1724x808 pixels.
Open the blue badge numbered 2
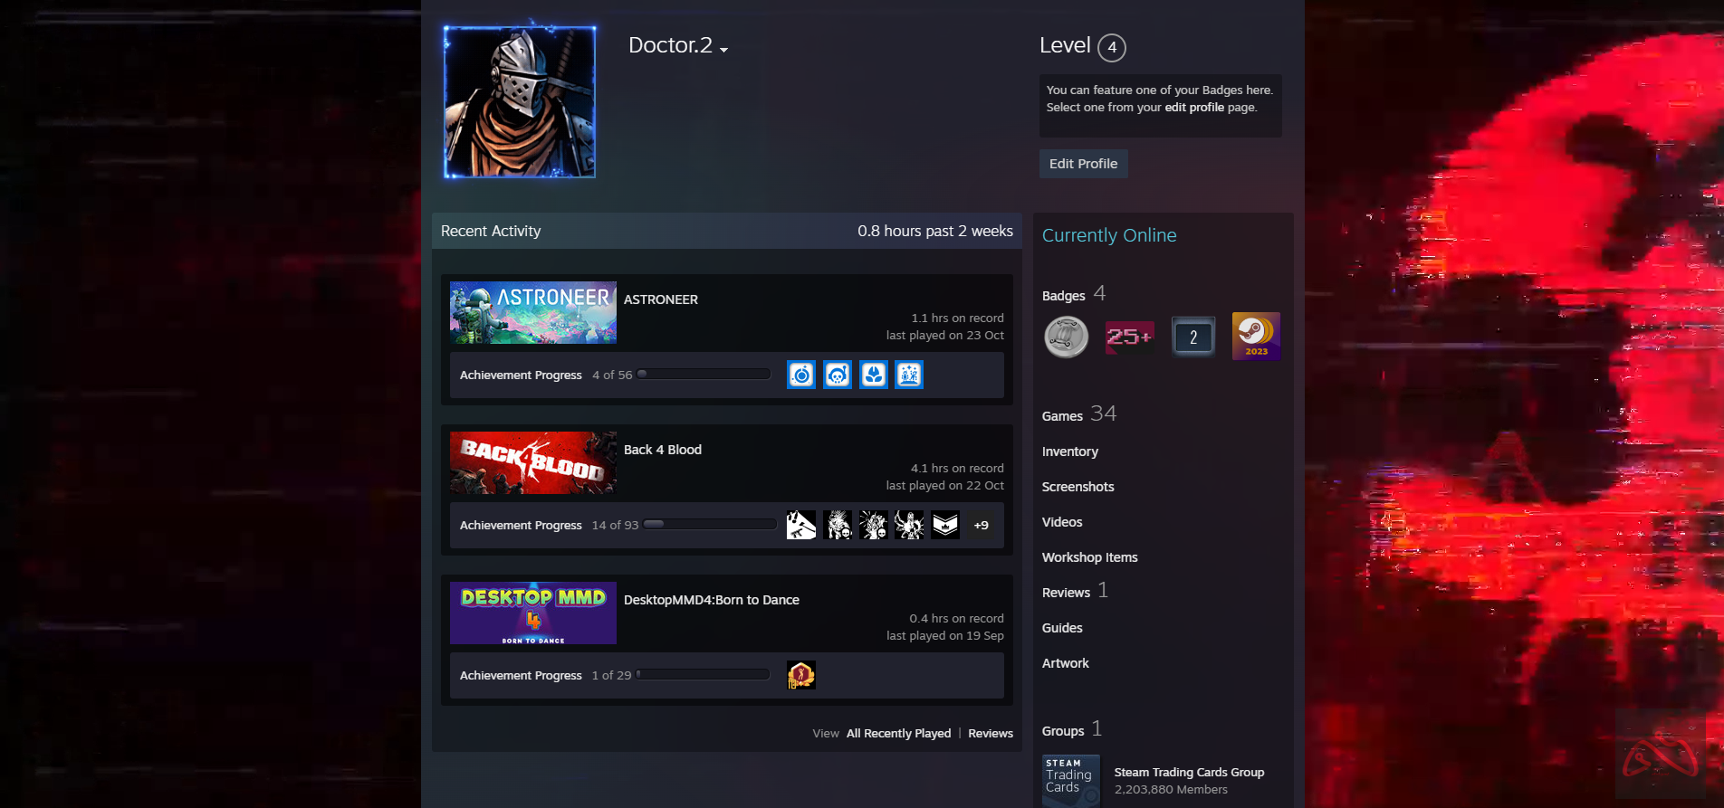tap(1192, 337)
